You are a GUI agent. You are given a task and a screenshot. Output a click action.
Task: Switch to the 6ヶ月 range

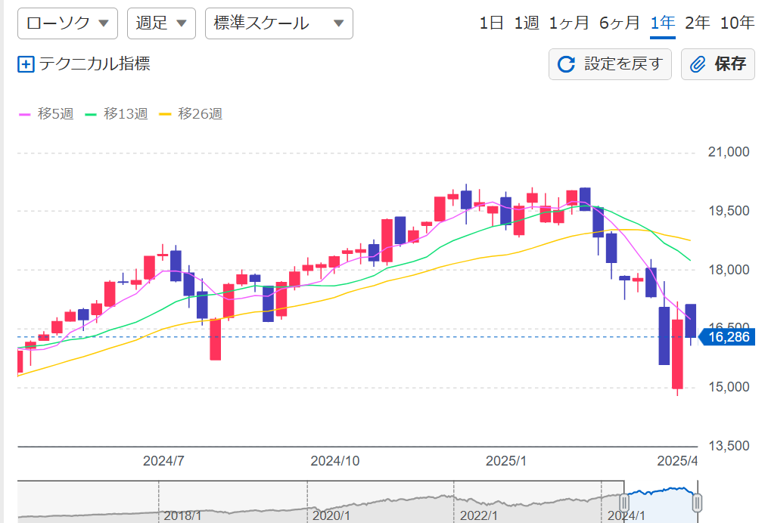point(620,23)
